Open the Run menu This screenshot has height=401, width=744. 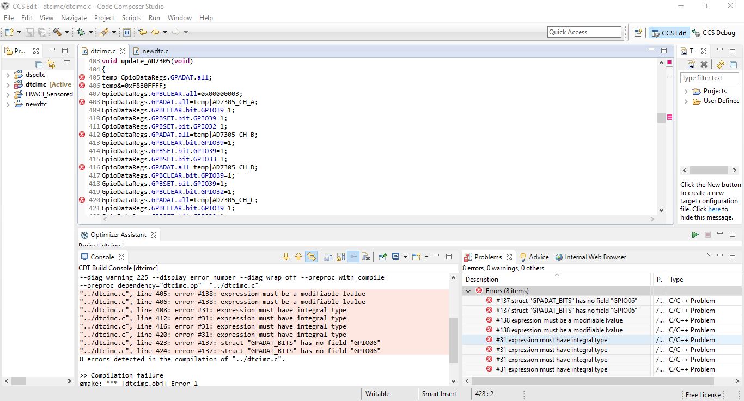154,18
